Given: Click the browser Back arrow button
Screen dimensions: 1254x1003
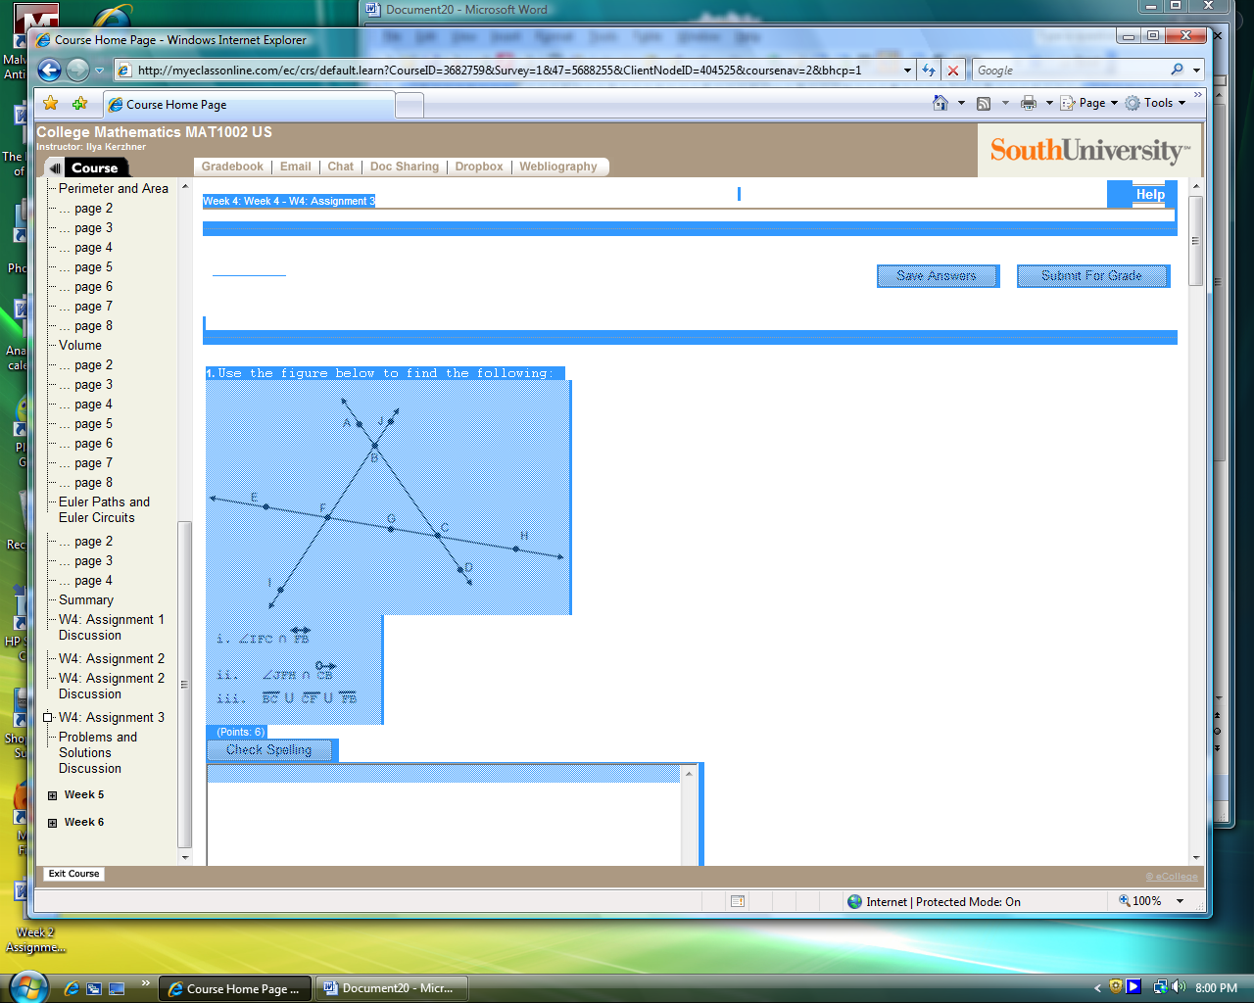Looking at the screenshot, I should point(49,71).
